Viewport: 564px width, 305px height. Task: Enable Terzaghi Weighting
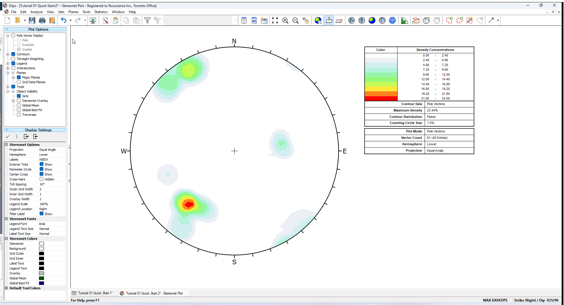pos(13,59)
